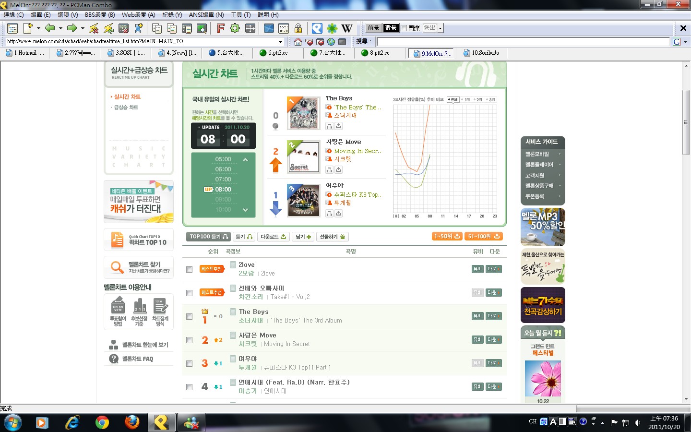Go back with green left arrow
Screen dimensions: 691x432
[x=50, y=28]
